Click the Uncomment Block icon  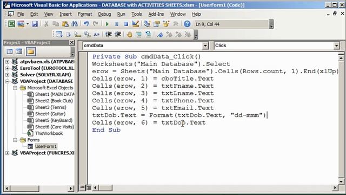click(148, 34)
